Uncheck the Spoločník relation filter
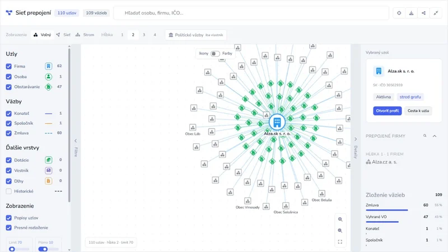 [8, 123]
